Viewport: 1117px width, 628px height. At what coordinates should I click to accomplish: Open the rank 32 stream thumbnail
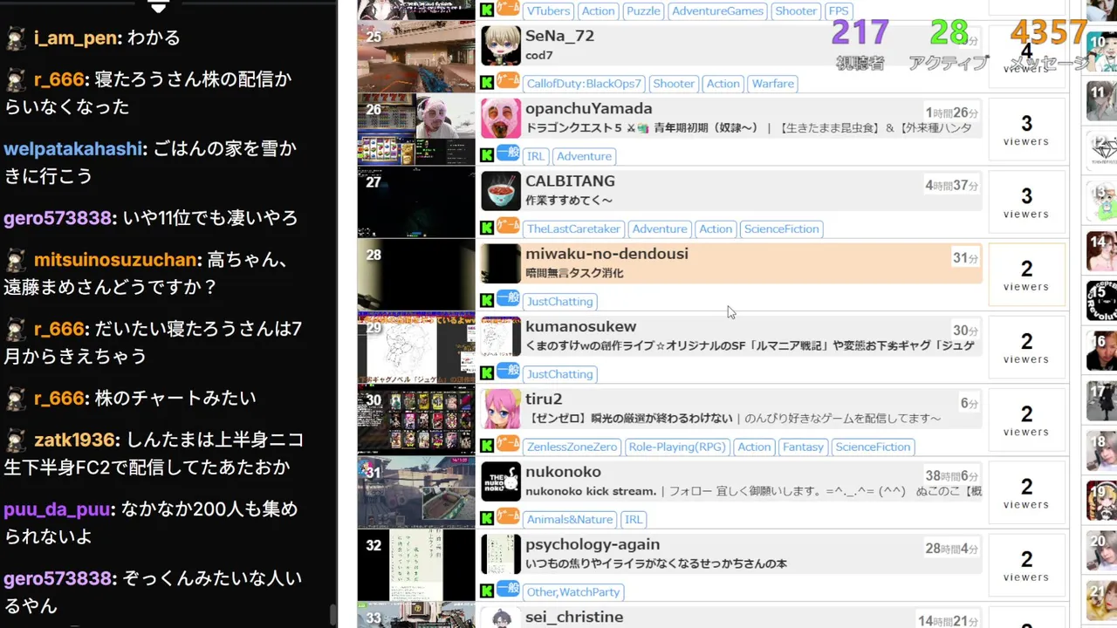416,563
